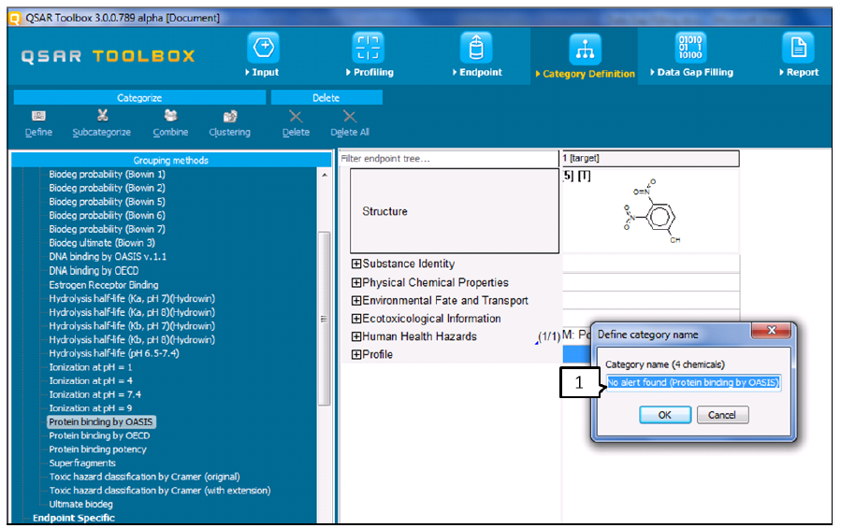Click the grouping methods scroll-up arrow

(325, 175)
